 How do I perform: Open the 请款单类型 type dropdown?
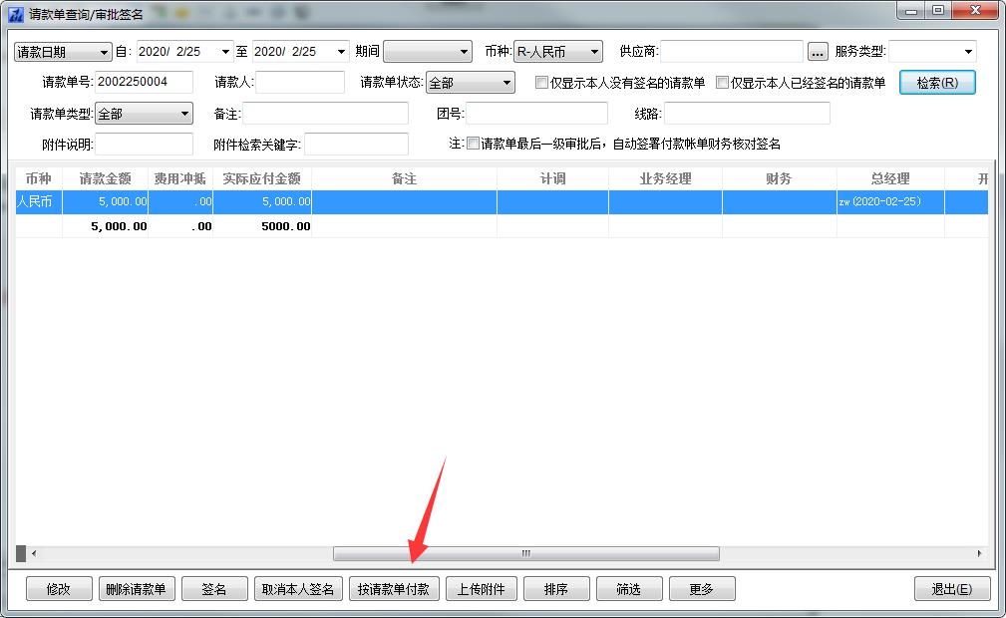(x=184, y=114)
